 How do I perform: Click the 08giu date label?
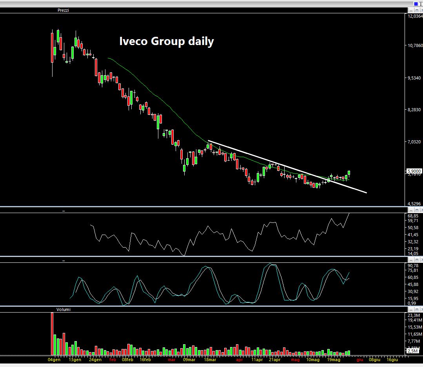375,360
